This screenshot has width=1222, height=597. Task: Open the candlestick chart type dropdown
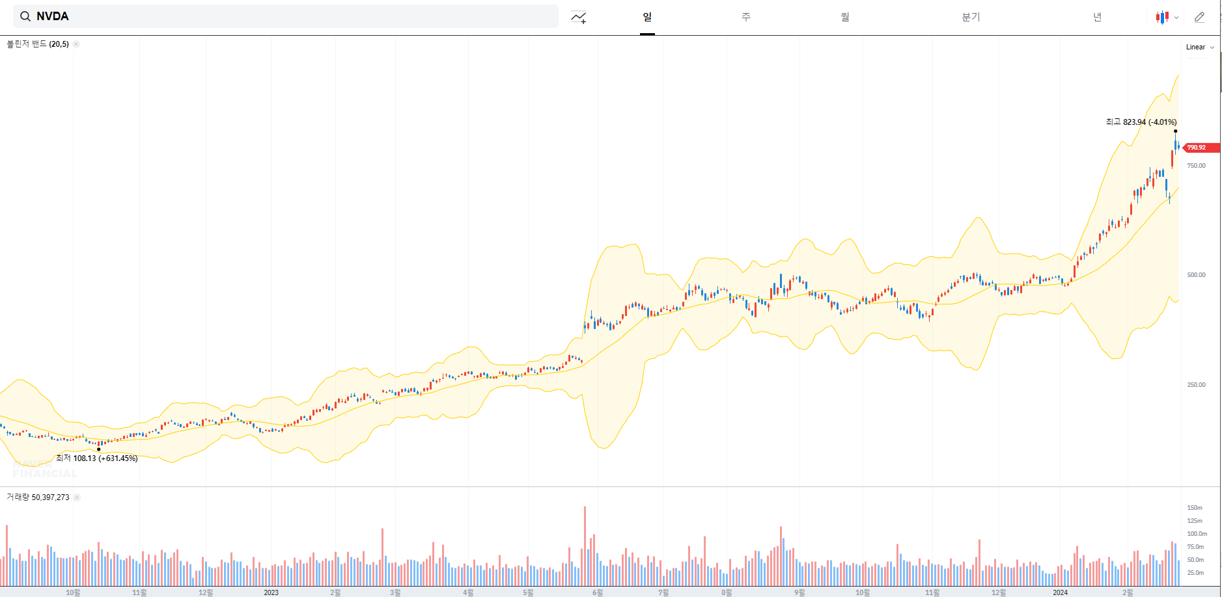[x=1167, y=18]
